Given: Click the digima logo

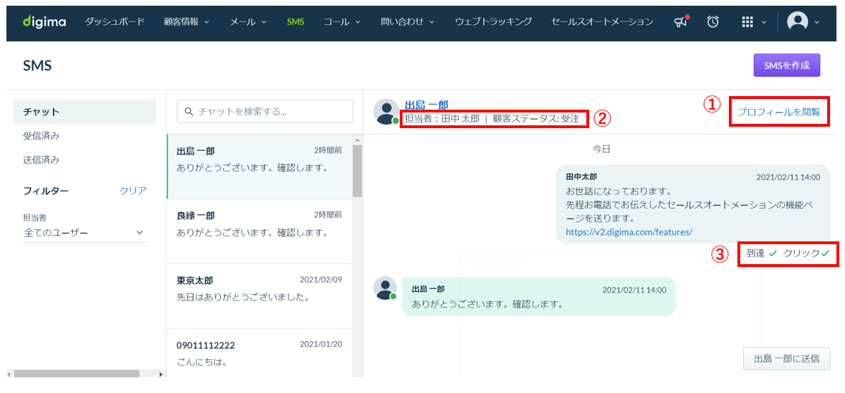Looking at the screenshot, I should point(44,22).
